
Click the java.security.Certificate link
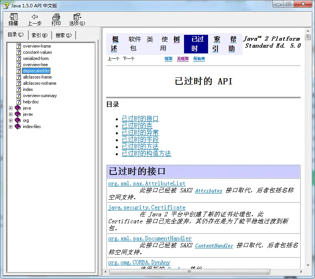click(146, 207)
